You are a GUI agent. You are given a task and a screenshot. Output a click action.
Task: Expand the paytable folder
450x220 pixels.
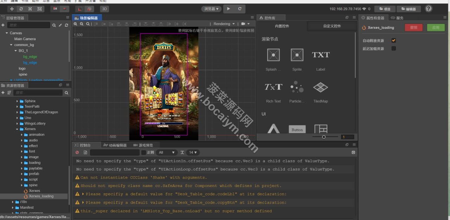(22, 168)
